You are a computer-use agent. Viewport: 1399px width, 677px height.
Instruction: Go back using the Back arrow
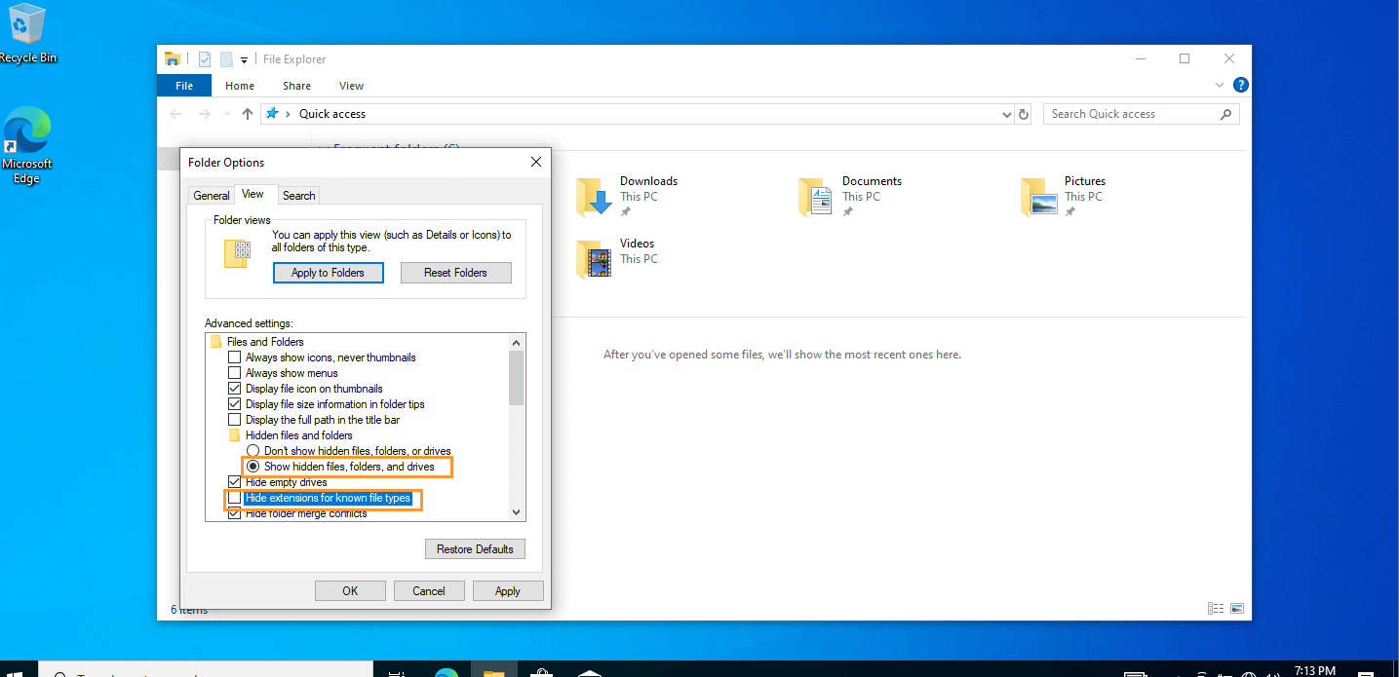(175, 114)
